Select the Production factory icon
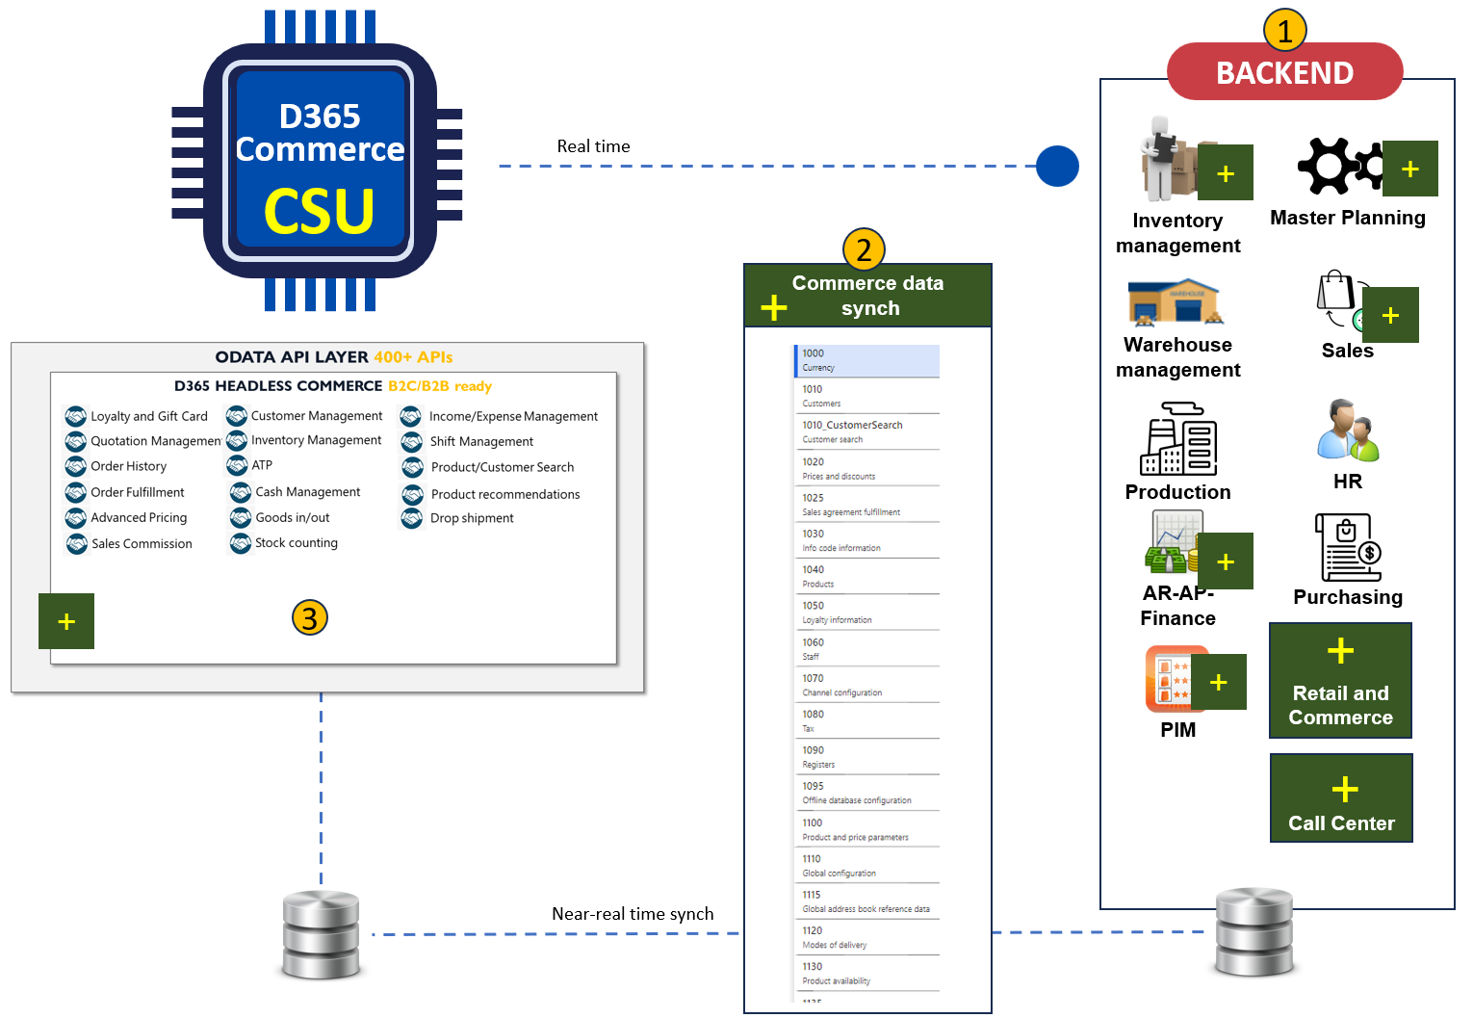 tap(1178, 439)
